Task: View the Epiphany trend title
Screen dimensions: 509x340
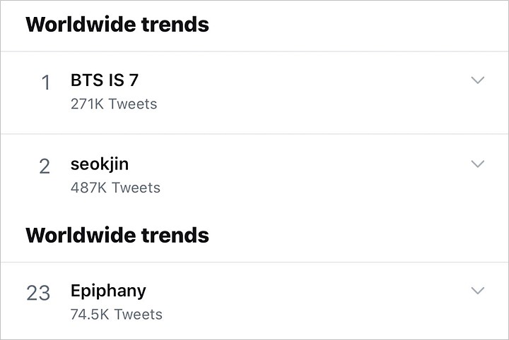Action: tap(108, 290)
